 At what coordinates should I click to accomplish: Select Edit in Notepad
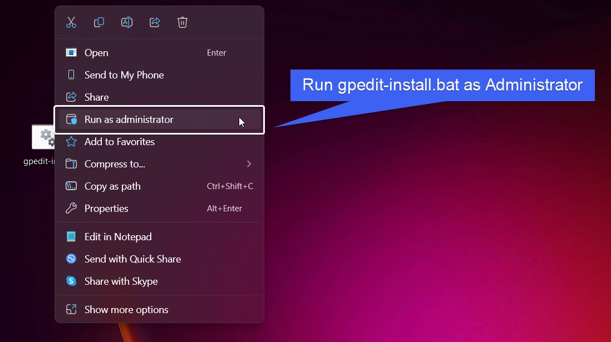pos(159,236)
